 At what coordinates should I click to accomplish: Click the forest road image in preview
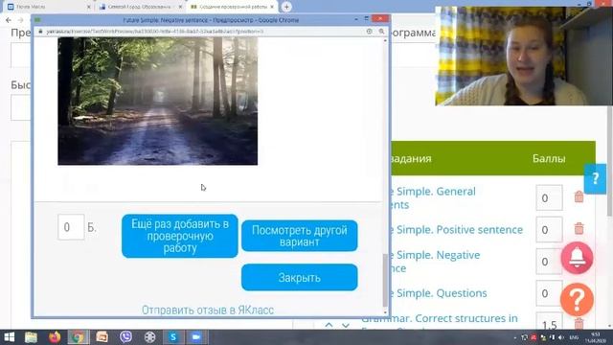click(157, 101)
